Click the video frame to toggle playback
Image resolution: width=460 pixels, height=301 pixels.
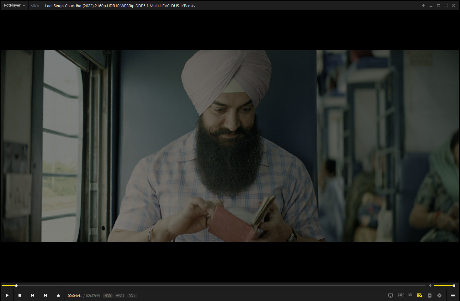[230, 146]
